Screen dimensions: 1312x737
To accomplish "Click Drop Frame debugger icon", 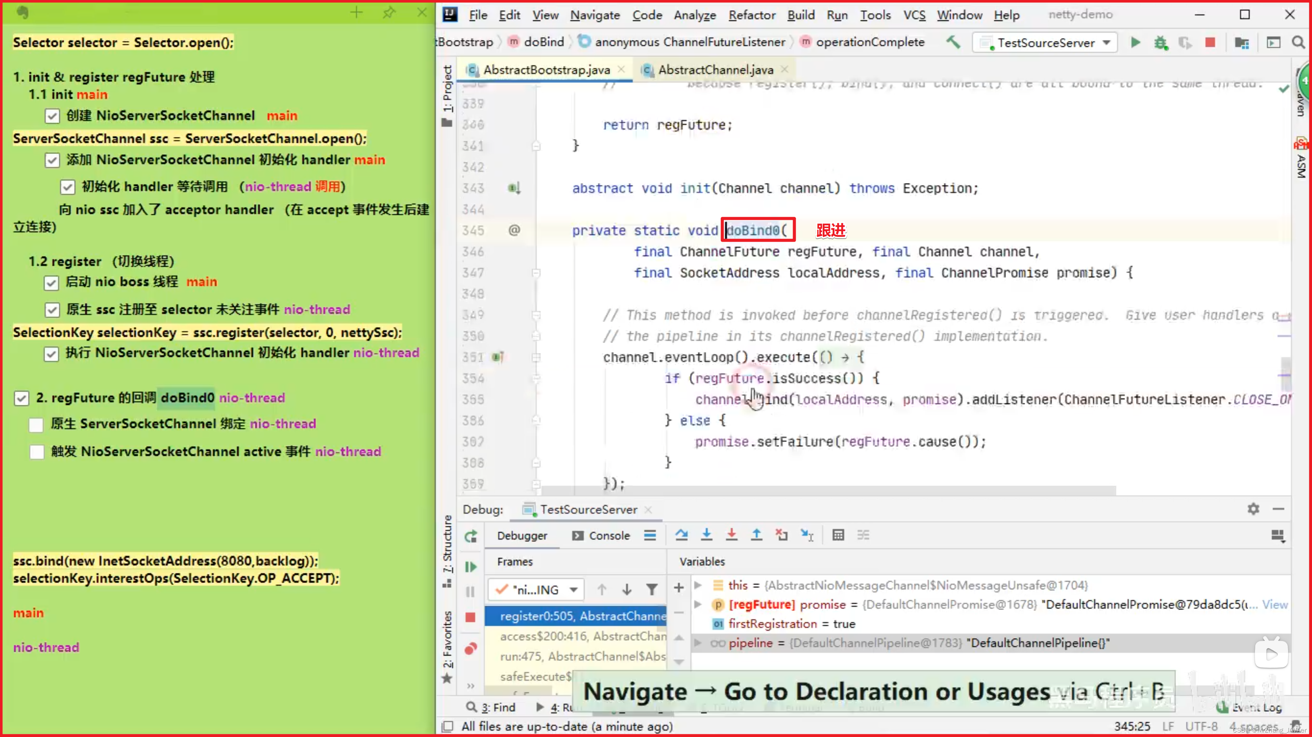I will 782,535.
